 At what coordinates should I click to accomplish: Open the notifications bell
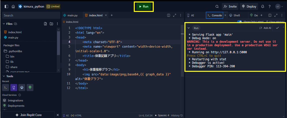(x=263, y=6)
